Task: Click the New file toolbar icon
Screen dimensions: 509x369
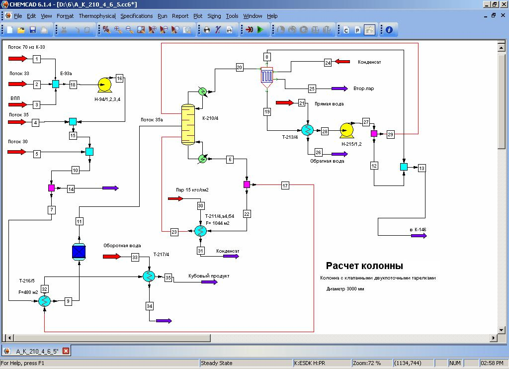Action: [10, 30]
